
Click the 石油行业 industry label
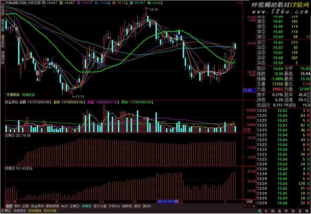pyautogui.click(x=28, y=95)
